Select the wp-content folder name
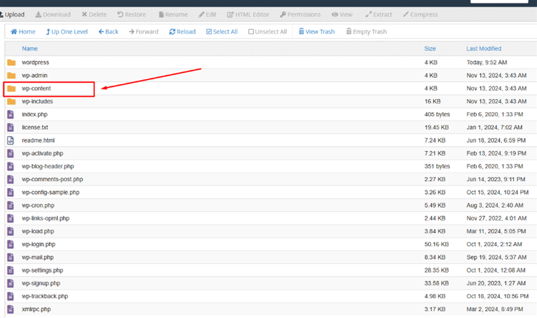537x318 pixels. 36,88
